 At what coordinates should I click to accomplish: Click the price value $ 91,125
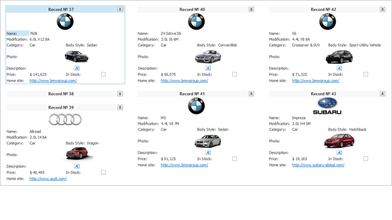(168, 159)
